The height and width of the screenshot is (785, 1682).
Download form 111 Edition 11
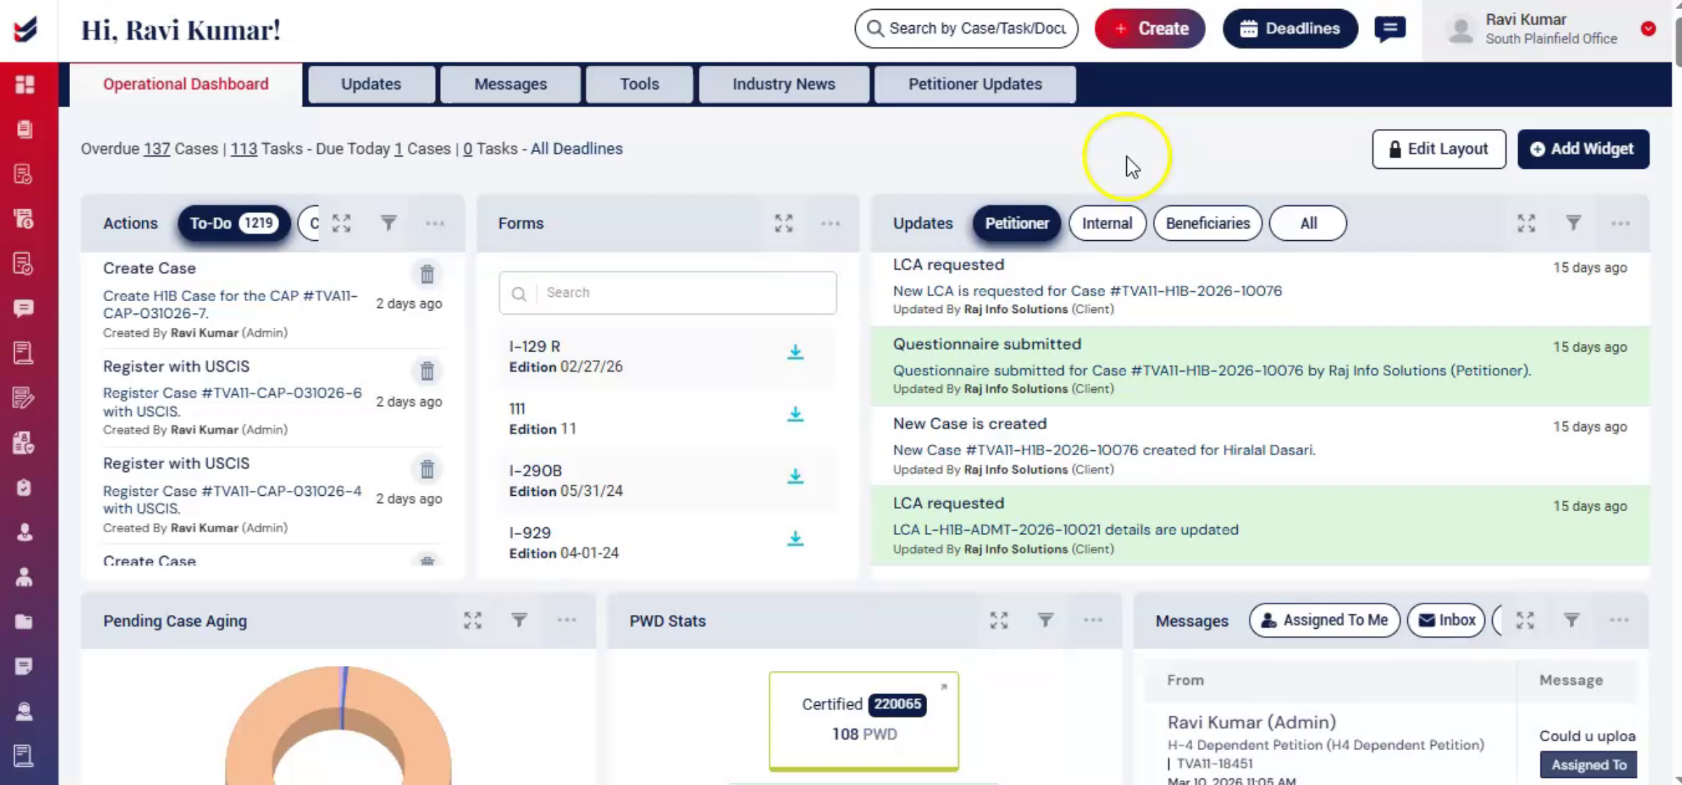pos(795,415)
